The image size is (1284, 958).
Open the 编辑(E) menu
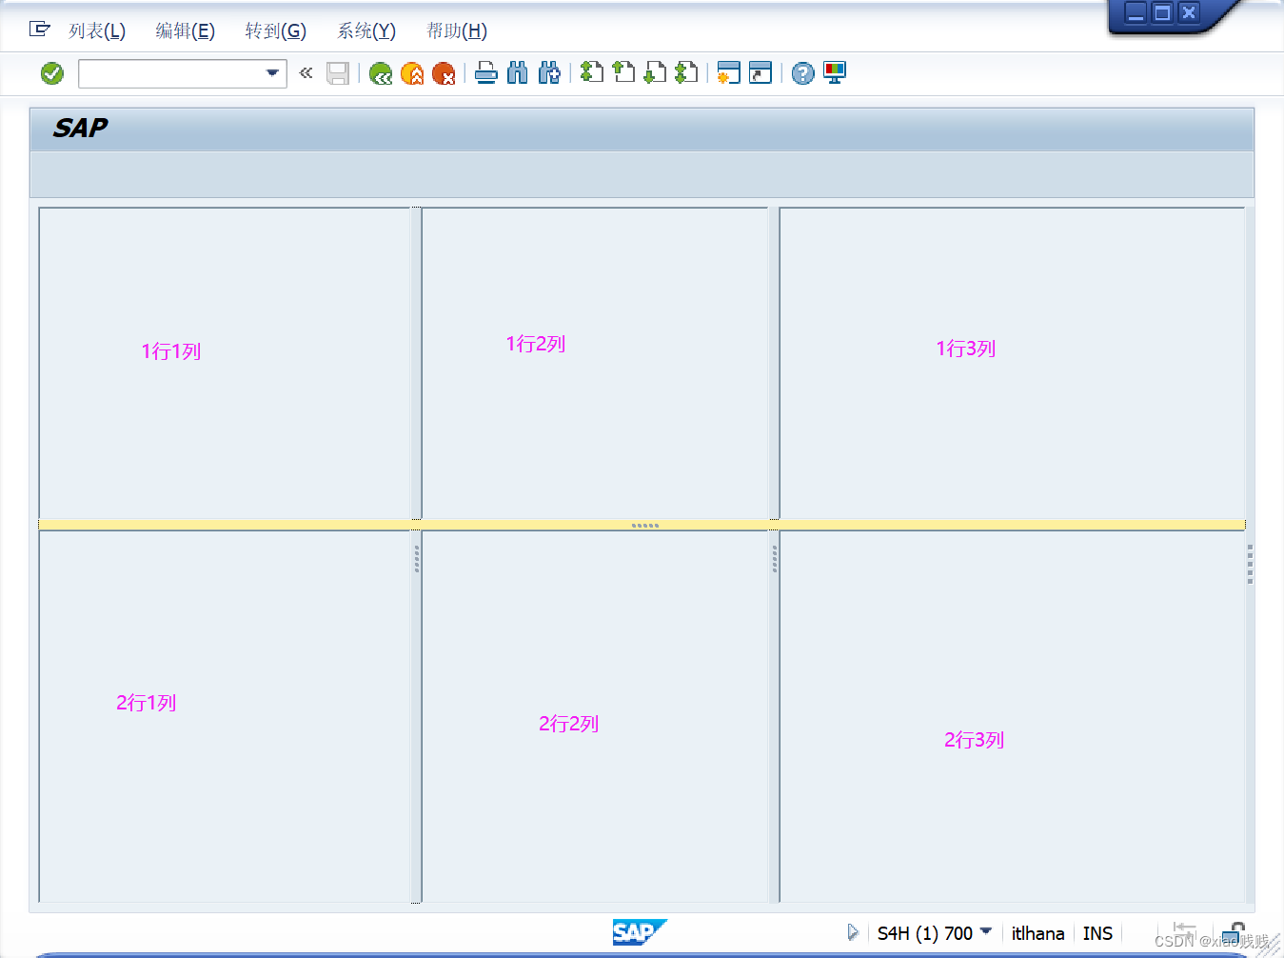[186, 31]
